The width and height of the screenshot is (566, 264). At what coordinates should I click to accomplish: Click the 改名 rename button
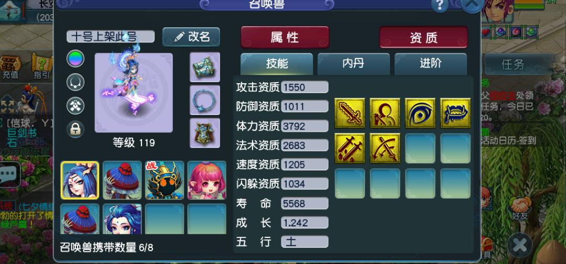(x=191, y=37)
